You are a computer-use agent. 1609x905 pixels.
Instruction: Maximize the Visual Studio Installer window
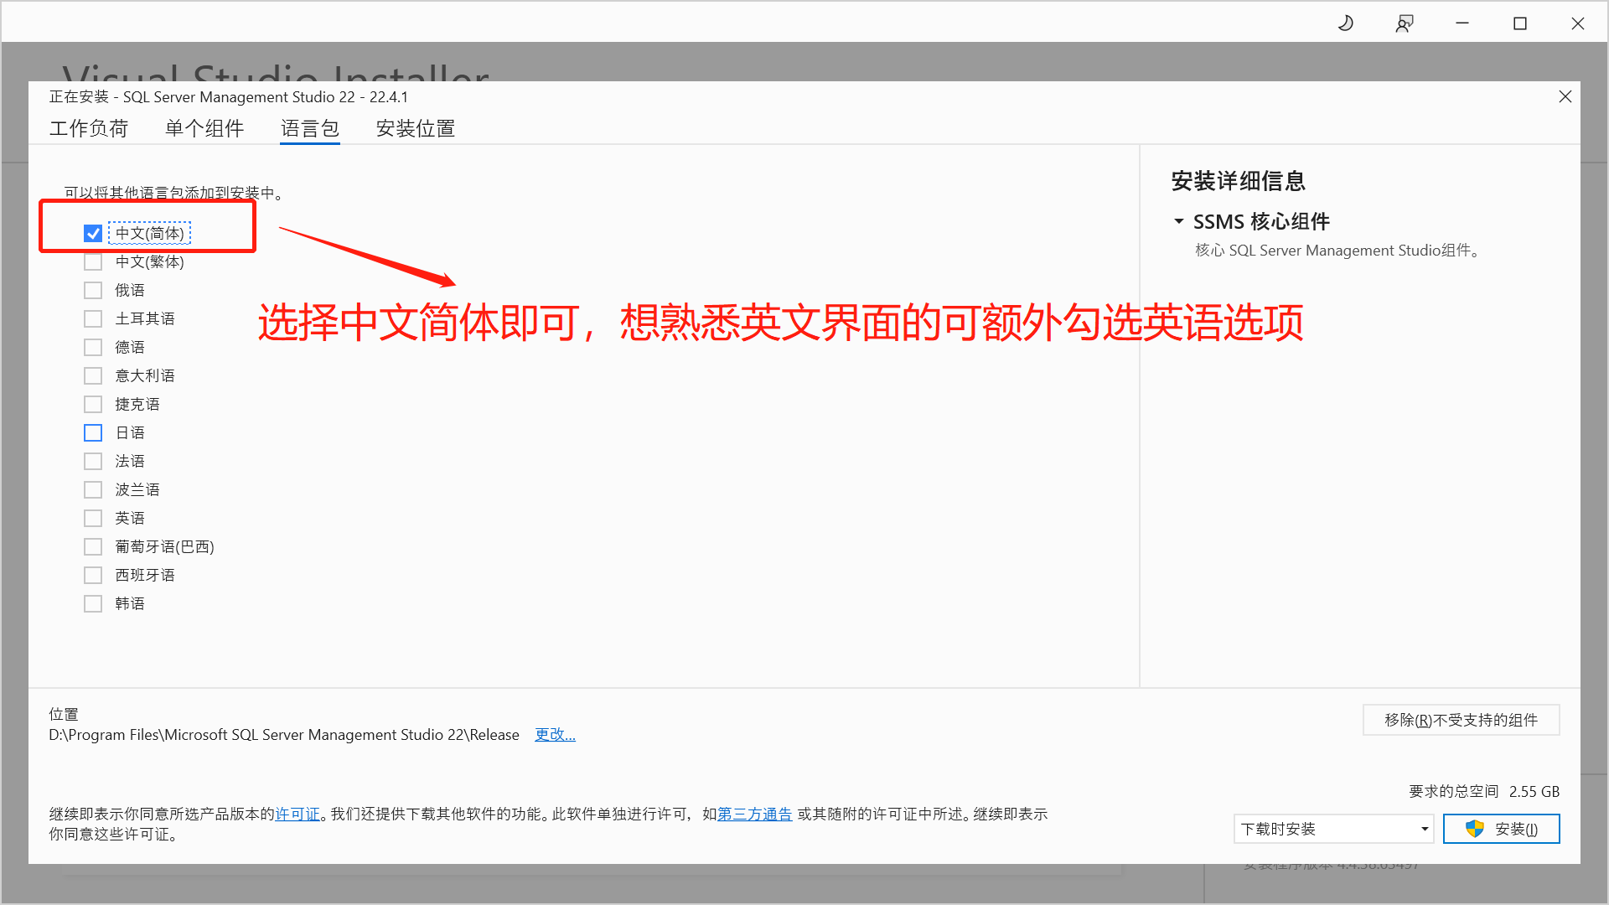tap(1520, 23)
